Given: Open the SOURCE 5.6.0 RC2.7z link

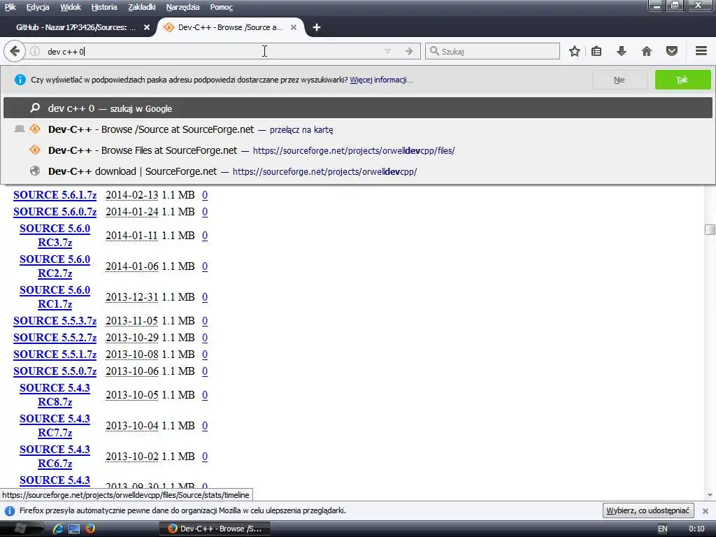Looking at the screenshot, I should pos(55,266).
